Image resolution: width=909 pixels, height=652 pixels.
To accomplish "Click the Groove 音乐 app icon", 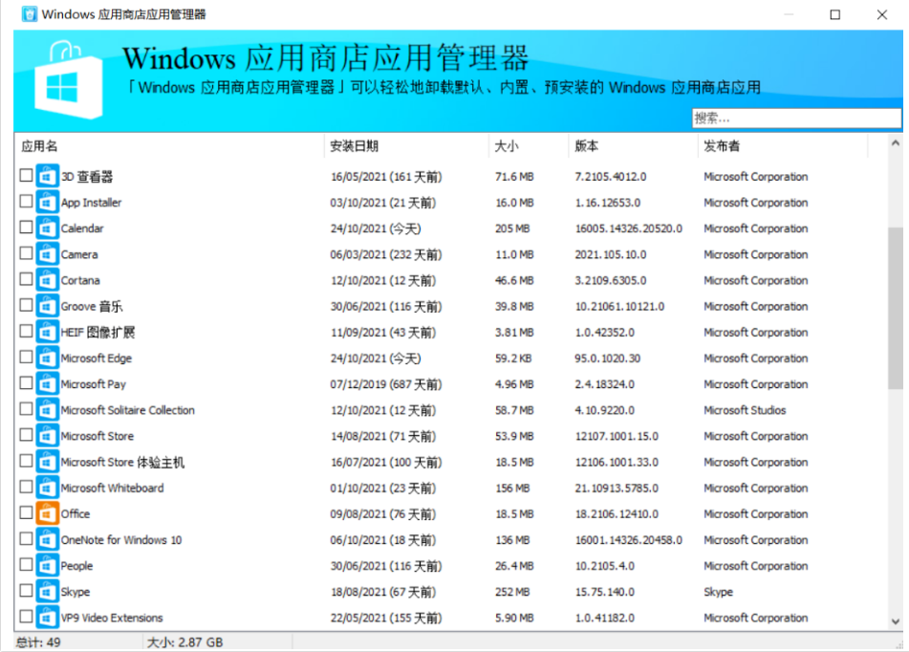I will 47,306.
